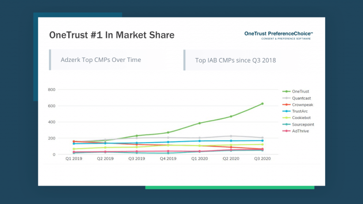363x204 pixels.
Task: Click the Q4 2019 axis label
Action: (x=168, y=159)
